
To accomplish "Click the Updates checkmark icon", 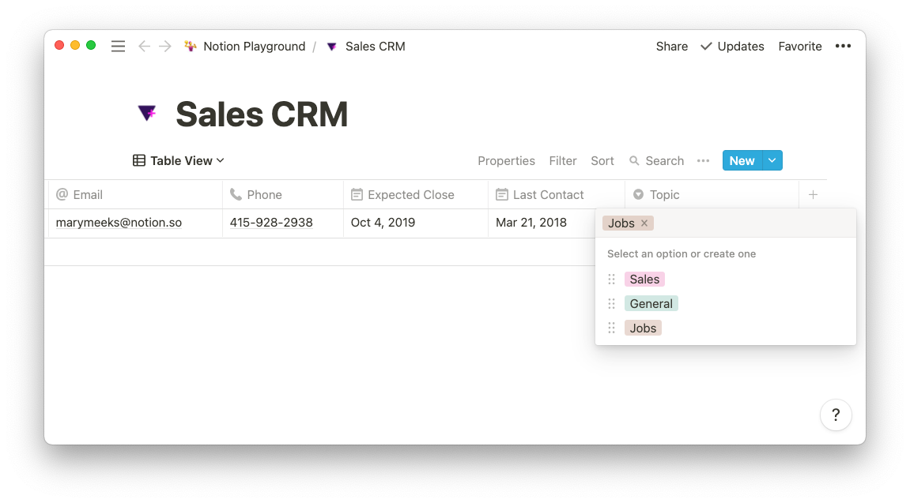I will pos(706,47).
